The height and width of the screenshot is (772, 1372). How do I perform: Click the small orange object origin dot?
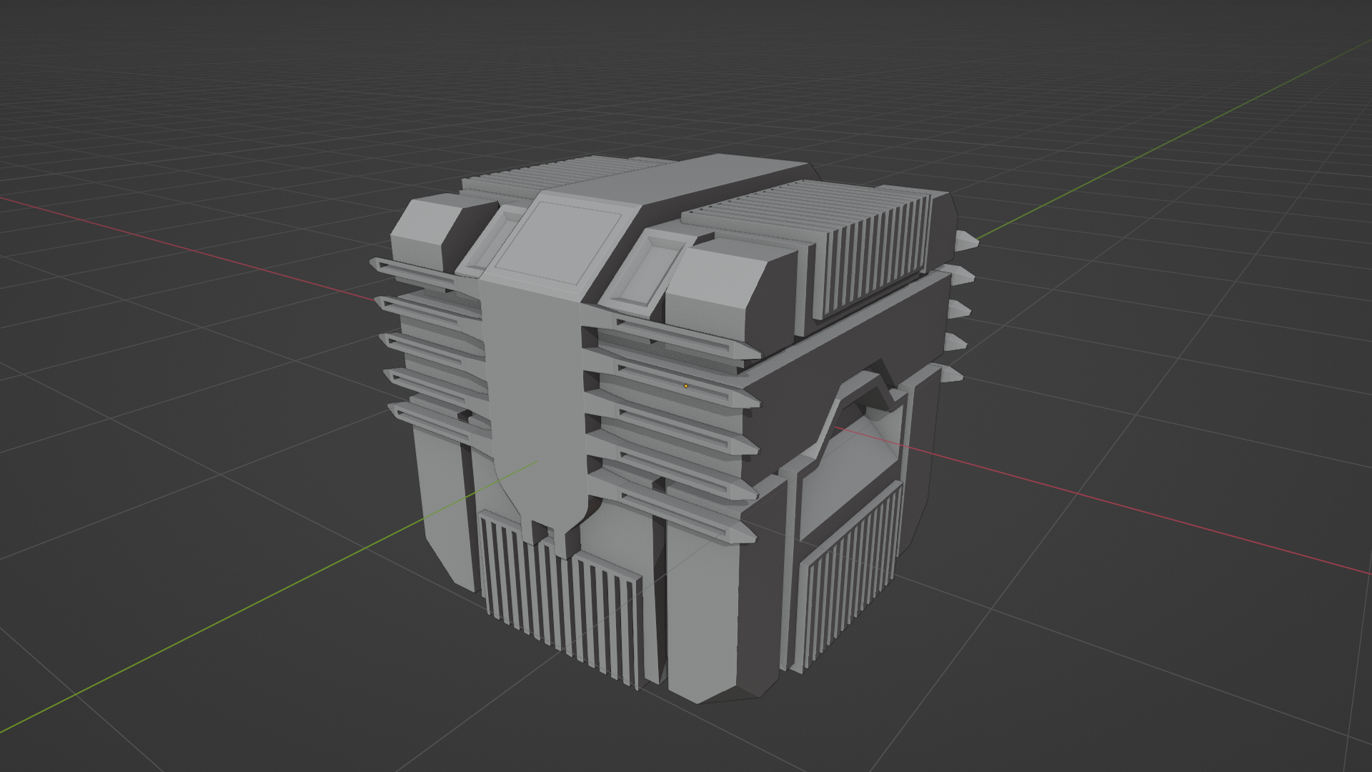tap(686, 386)
